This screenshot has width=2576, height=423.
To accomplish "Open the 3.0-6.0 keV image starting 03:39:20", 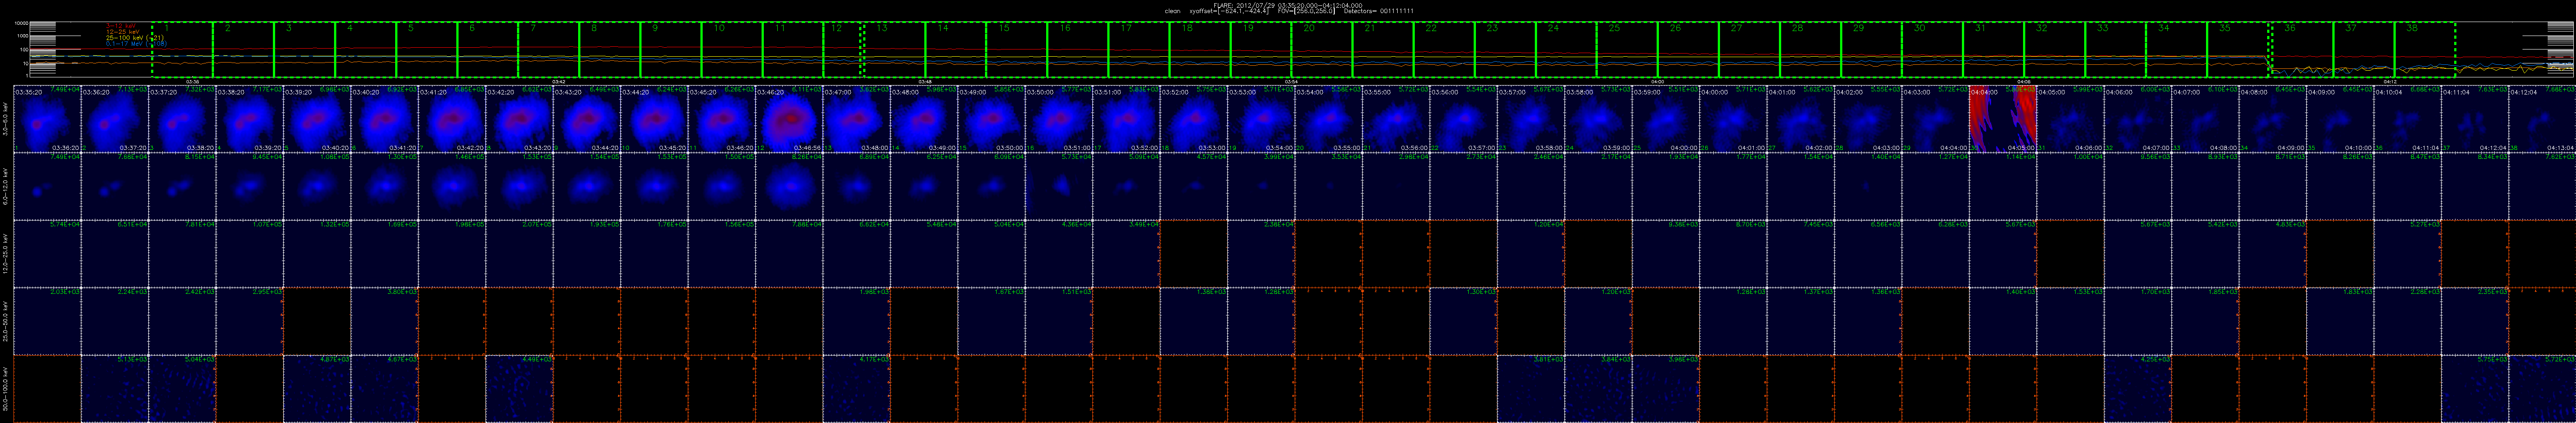I will [317, 119].
